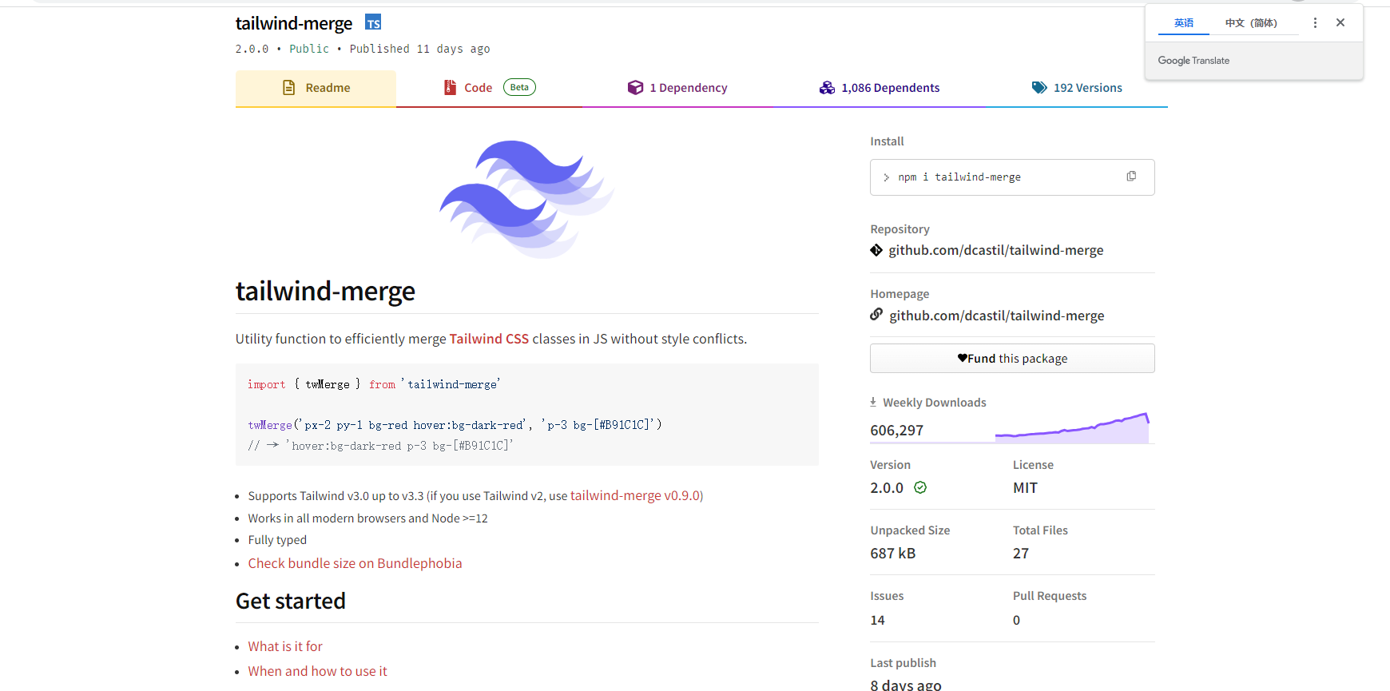This screenshot has width=1390, height=691.
Task: Open repository link github.com/dcastil/tailwind-merge
Action: pyautogui.click(x=996, y=250)
